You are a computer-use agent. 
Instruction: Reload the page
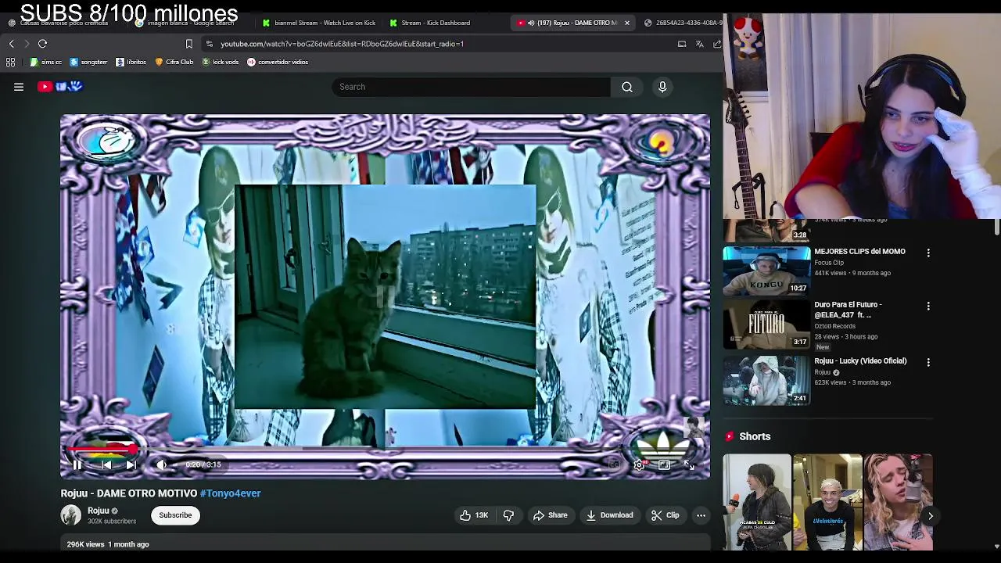[x=43, y=44]
